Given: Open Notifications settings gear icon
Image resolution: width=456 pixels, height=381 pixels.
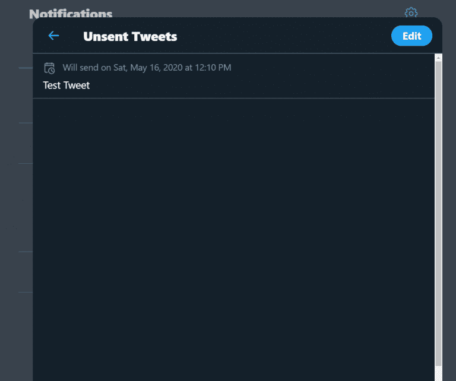Looking at the screenshot, I should 411,12.
